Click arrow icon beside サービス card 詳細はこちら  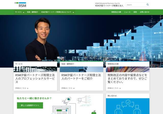[28, 88]
